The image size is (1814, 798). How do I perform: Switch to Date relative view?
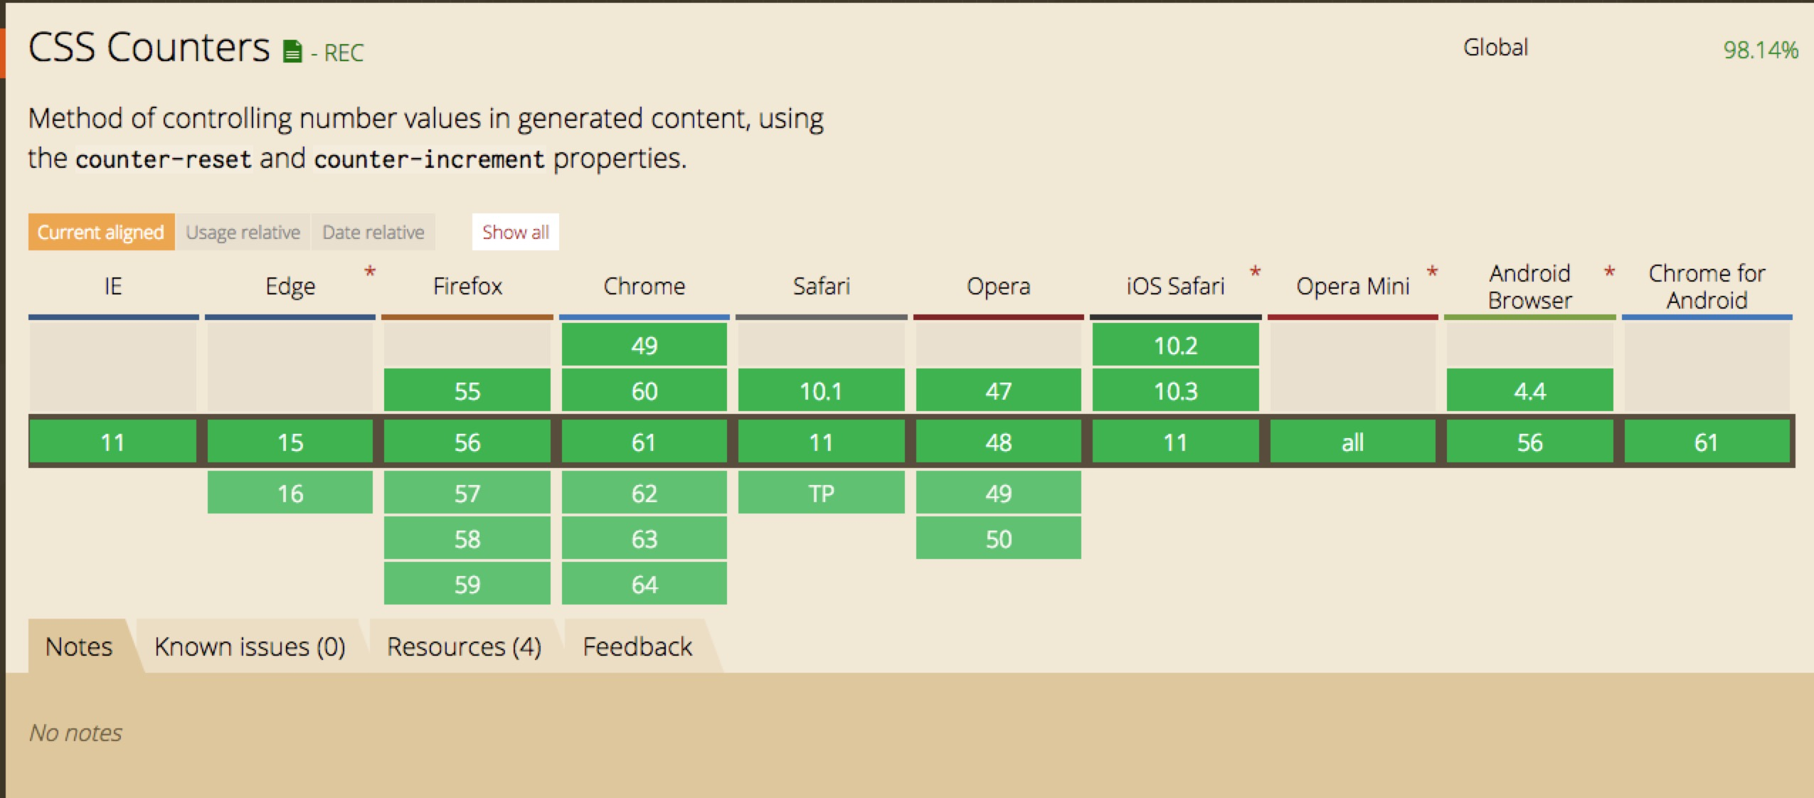tap(373, 232)
